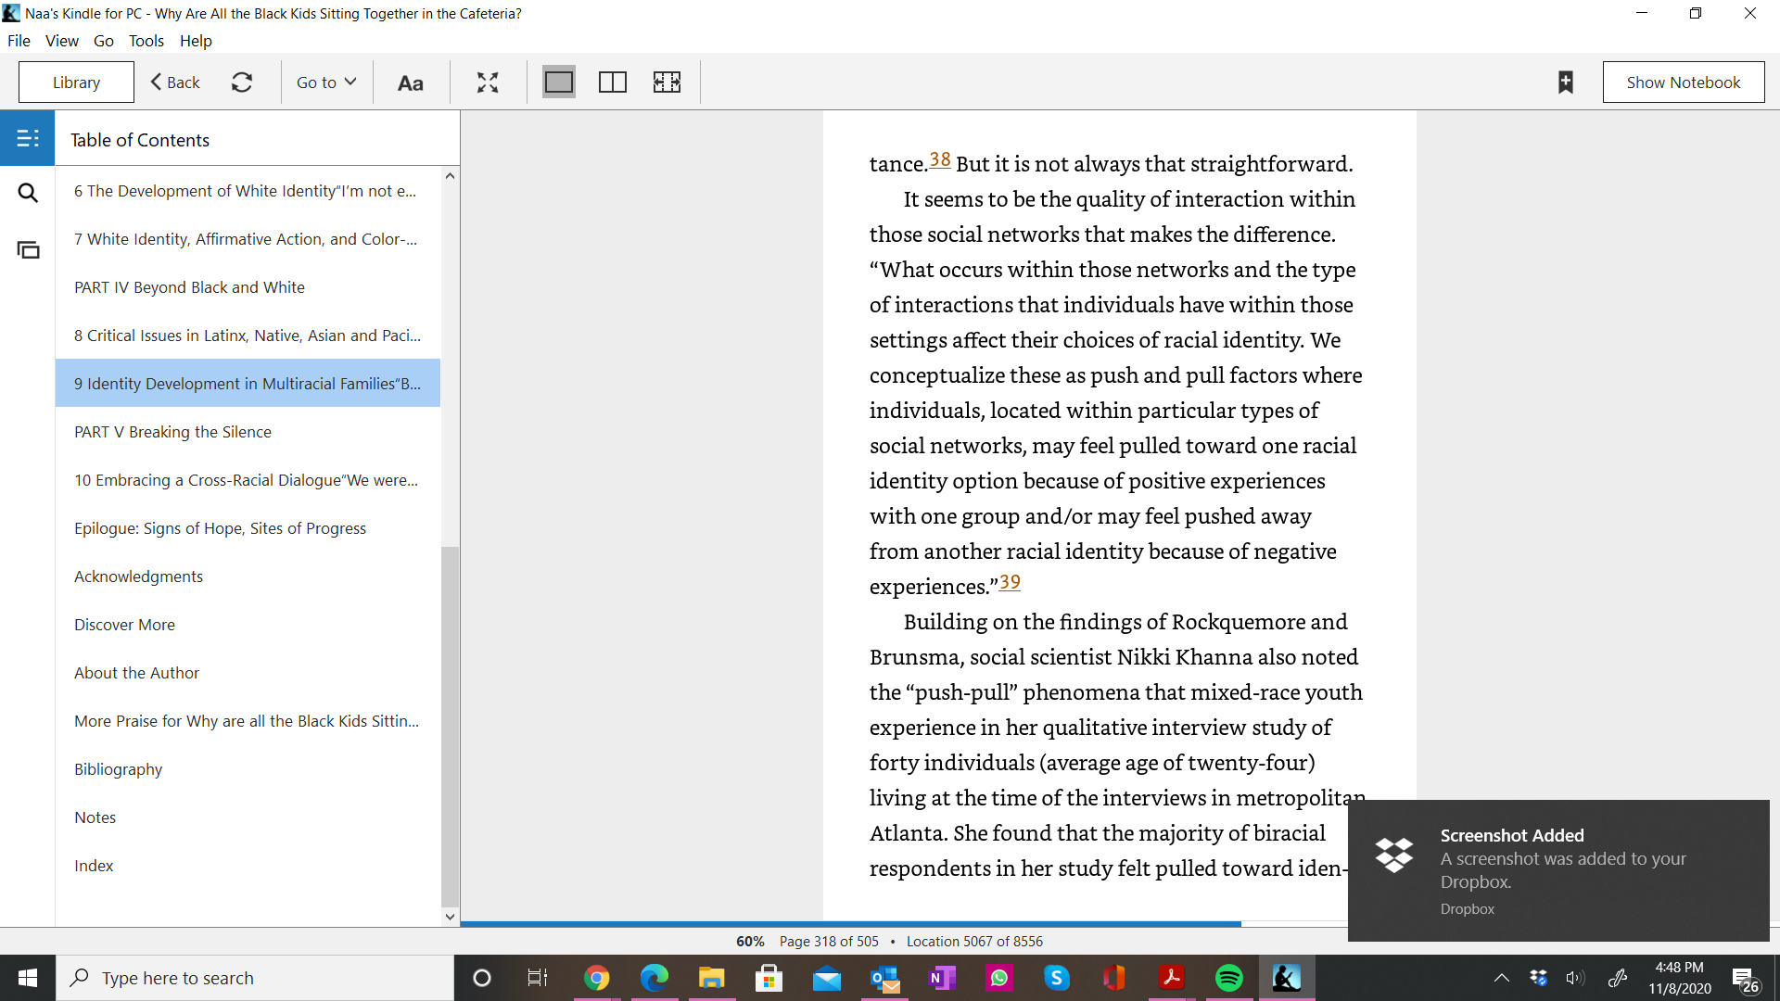Open Microsoft Store from taskbar

coord(769,978)
